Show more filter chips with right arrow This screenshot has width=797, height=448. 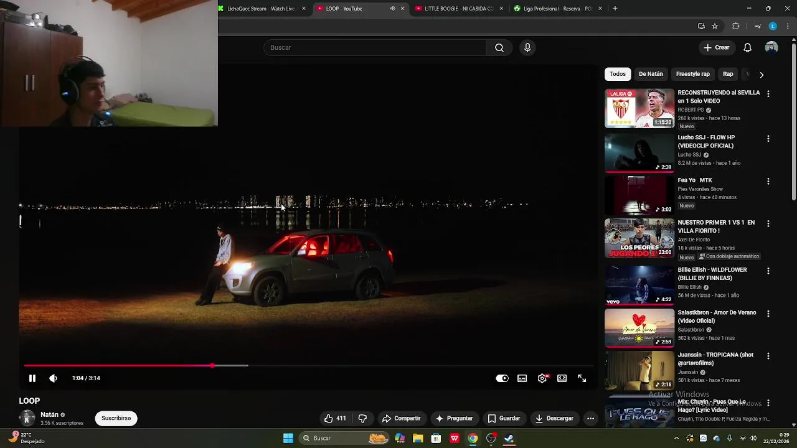[761, 75]
